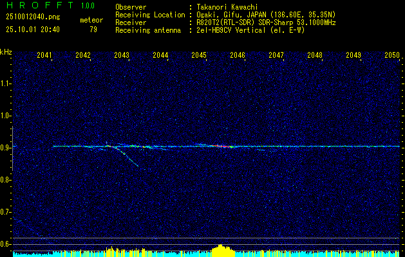Viewport: 405px width, 257px height.
Task: Click the 0.9 kHz axis label
Action: point(6,148)
